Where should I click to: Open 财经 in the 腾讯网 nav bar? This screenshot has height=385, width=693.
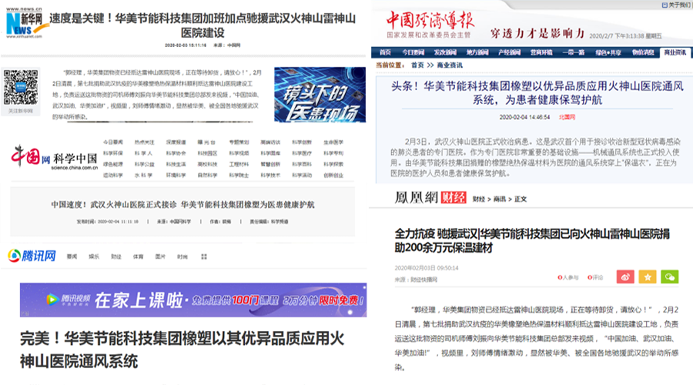pyautogui.click(x=115, y=257)
